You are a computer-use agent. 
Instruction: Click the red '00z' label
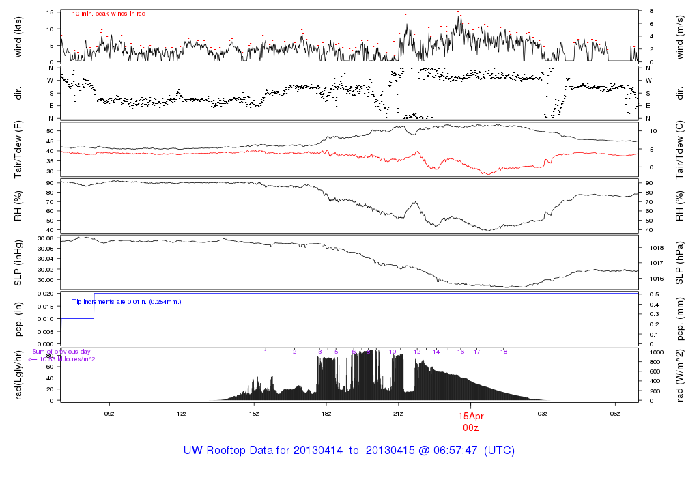pos(471,428)
